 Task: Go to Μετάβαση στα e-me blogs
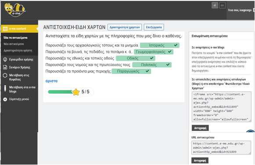[x=22, y=89]
